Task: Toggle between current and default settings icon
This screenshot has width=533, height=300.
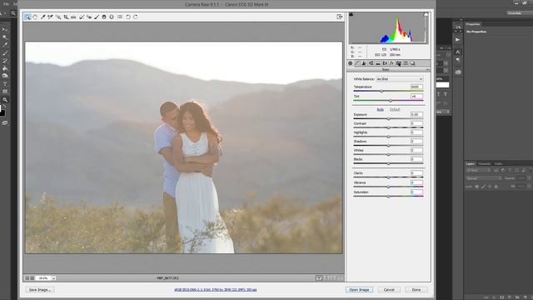Action: pyautogui.click(x=341, y=278)
